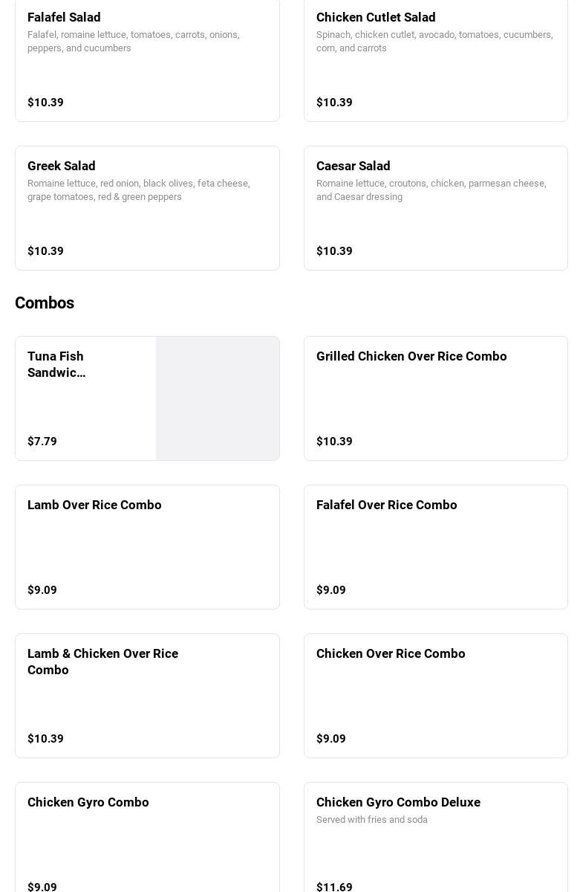This screenshot has height=892, width=583.
Task: Click the Falafel Salad ingredients description
Action: [x=134, y=42]
